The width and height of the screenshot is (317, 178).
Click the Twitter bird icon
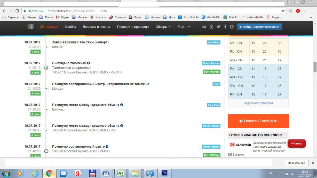[218, 27]
